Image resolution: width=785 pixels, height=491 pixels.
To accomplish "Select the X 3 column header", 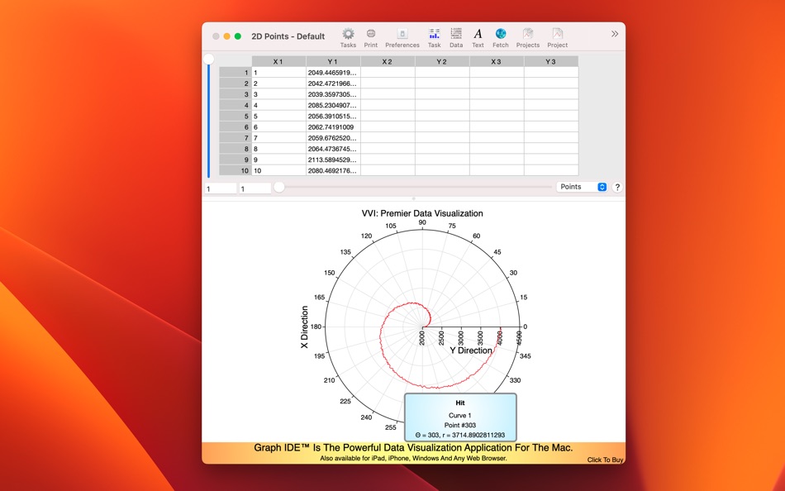I will coord(497,62).
